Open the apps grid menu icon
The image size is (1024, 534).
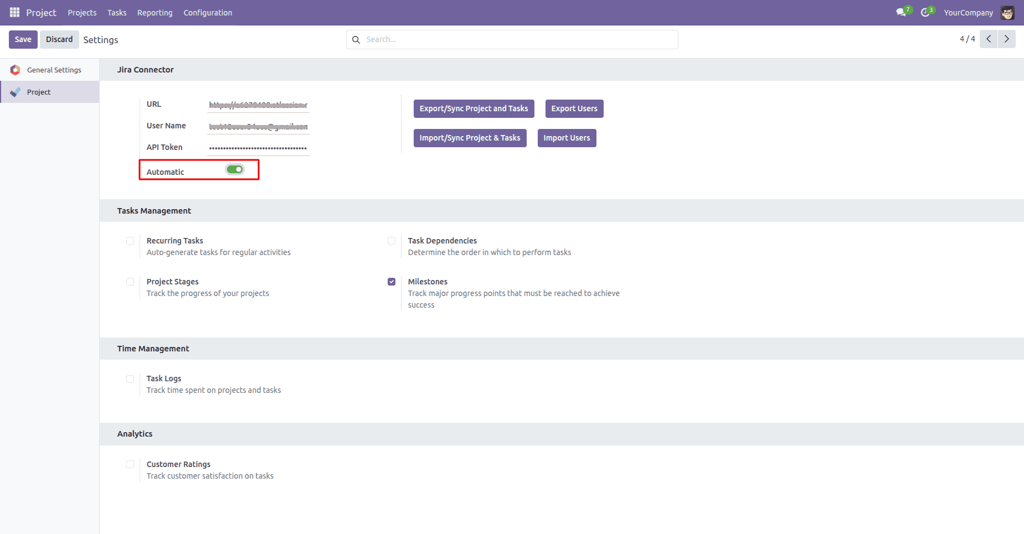[15, 12]
